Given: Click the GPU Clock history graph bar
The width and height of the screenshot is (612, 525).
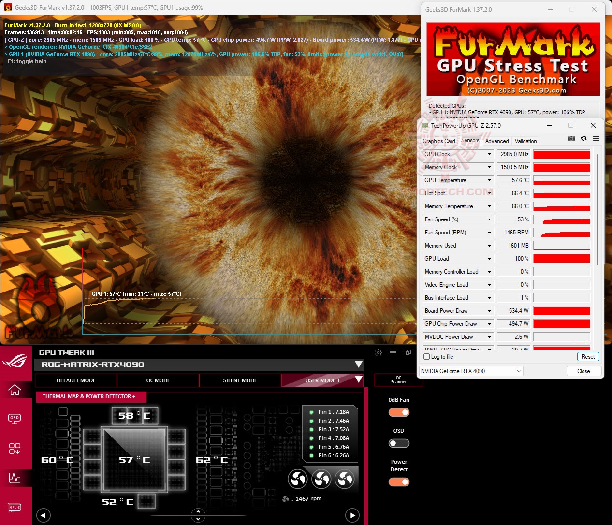Looking at the screenshot, I should tap(562, 154).
